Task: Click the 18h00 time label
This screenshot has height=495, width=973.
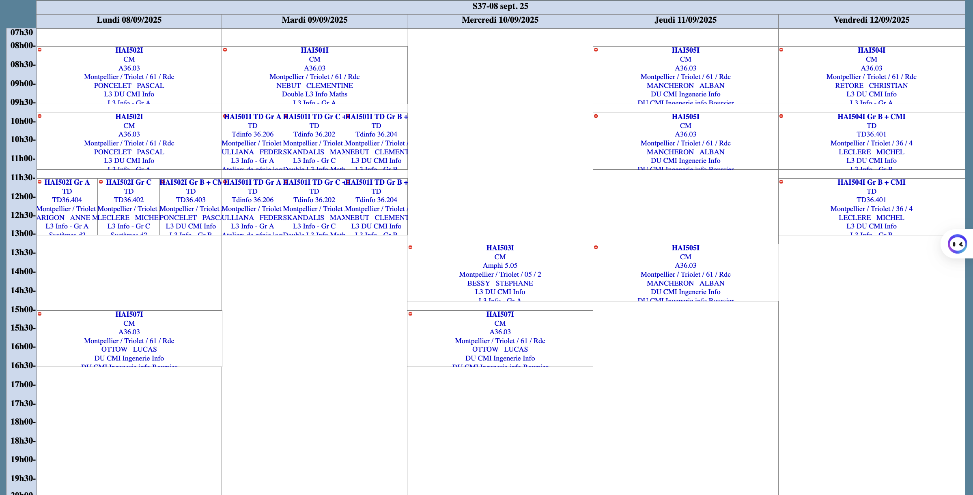Action: click(22, 422)
